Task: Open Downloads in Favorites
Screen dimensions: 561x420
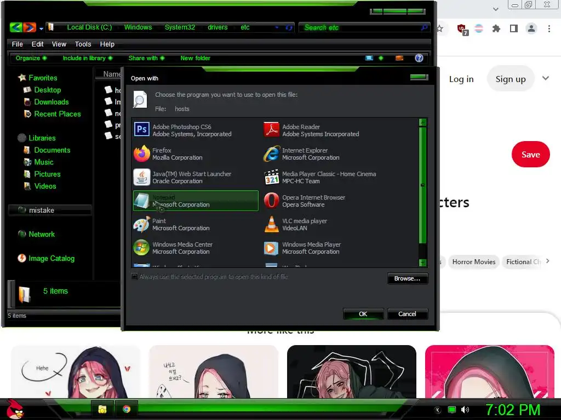Action: [51, 102]
